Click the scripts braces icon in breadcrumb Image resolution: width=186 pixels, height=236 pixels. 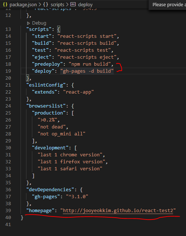[45, 4]
